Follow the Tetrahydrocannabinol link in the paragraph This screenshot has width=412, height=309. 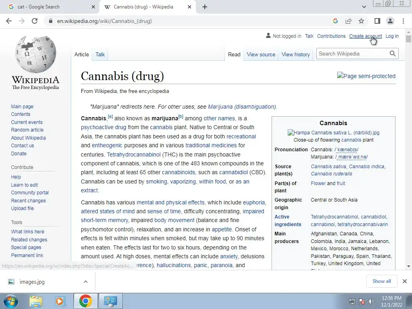tap(134, 154)
